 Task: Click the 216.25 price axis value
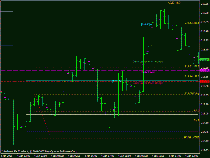tap(205, 40)
